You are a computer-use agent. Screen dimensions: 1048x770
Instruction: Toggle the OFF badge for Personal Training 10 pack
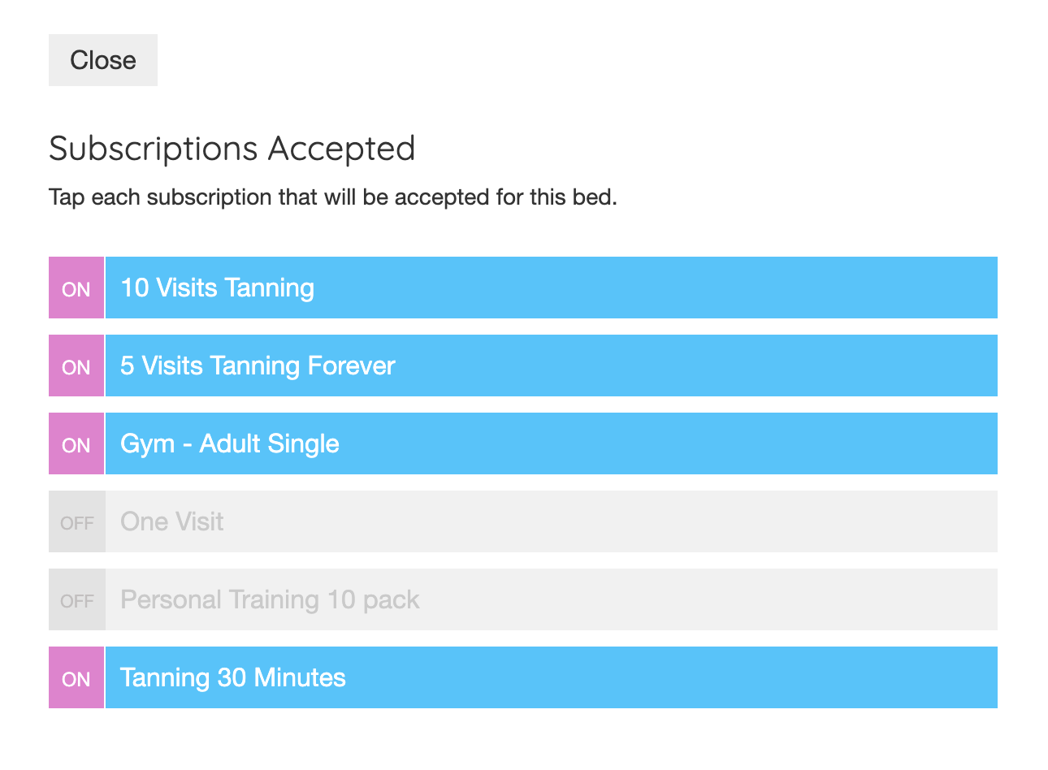pos(77,599)
